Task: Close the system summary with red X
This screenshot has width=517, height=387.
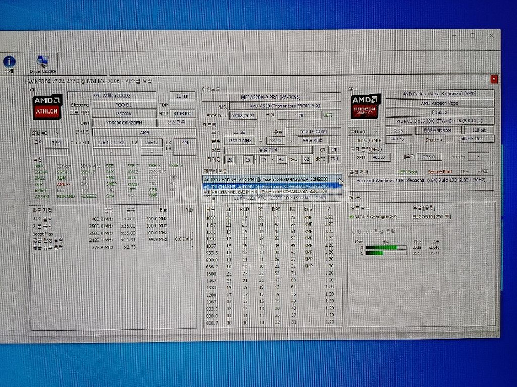Action: click(494, 79)
